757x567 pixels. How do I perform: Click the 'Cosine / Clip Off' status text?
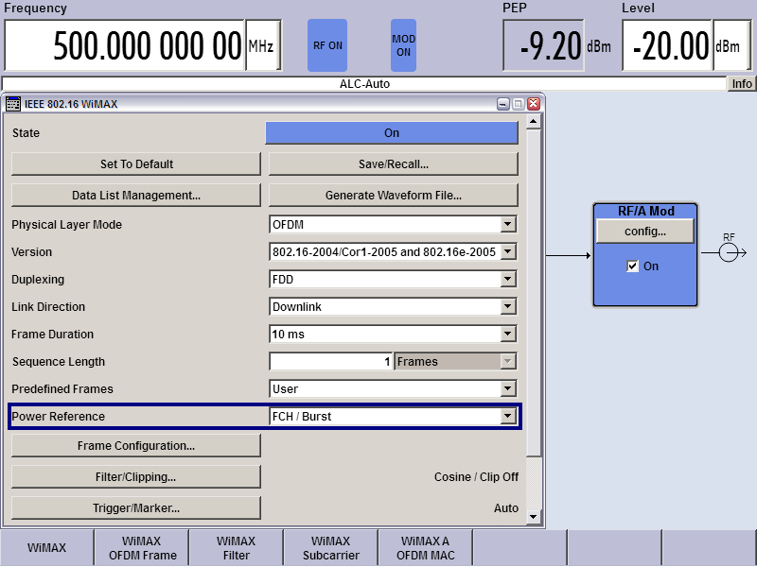point(476,477)
